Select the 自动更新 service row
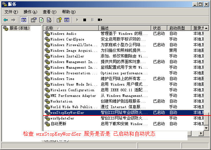211x150 pixels. pos(124,124)
